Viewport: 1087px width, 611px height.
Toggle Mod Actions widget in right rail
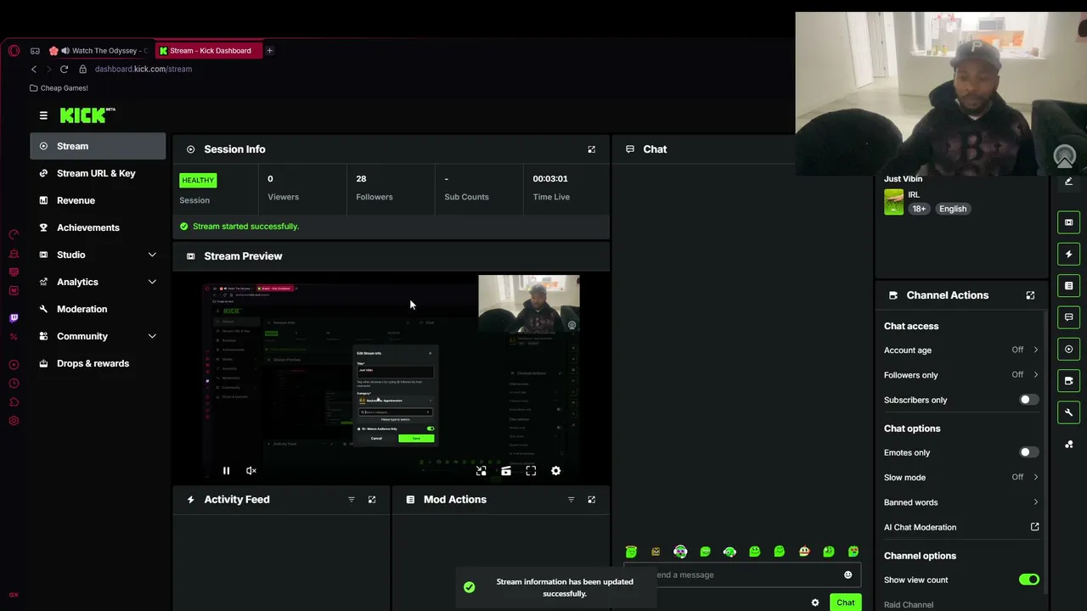1069,286
